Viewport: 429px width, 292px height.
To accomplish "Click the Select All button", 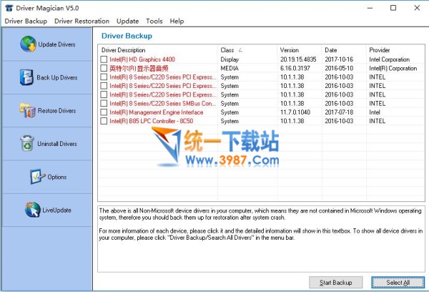I will pos(397,282).
